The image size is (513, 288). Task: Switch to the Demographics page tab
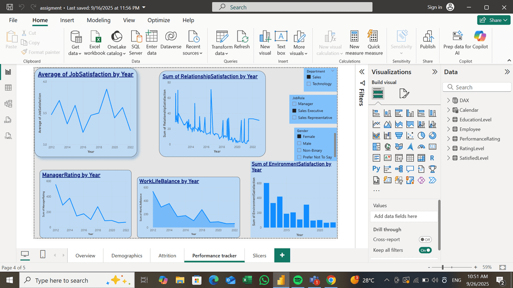point(127,255)
